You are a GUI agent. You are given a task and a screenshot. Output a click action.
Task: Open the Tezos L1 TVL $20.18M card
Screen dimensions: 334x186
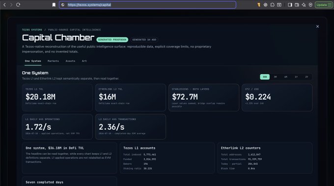pos(57,98)
